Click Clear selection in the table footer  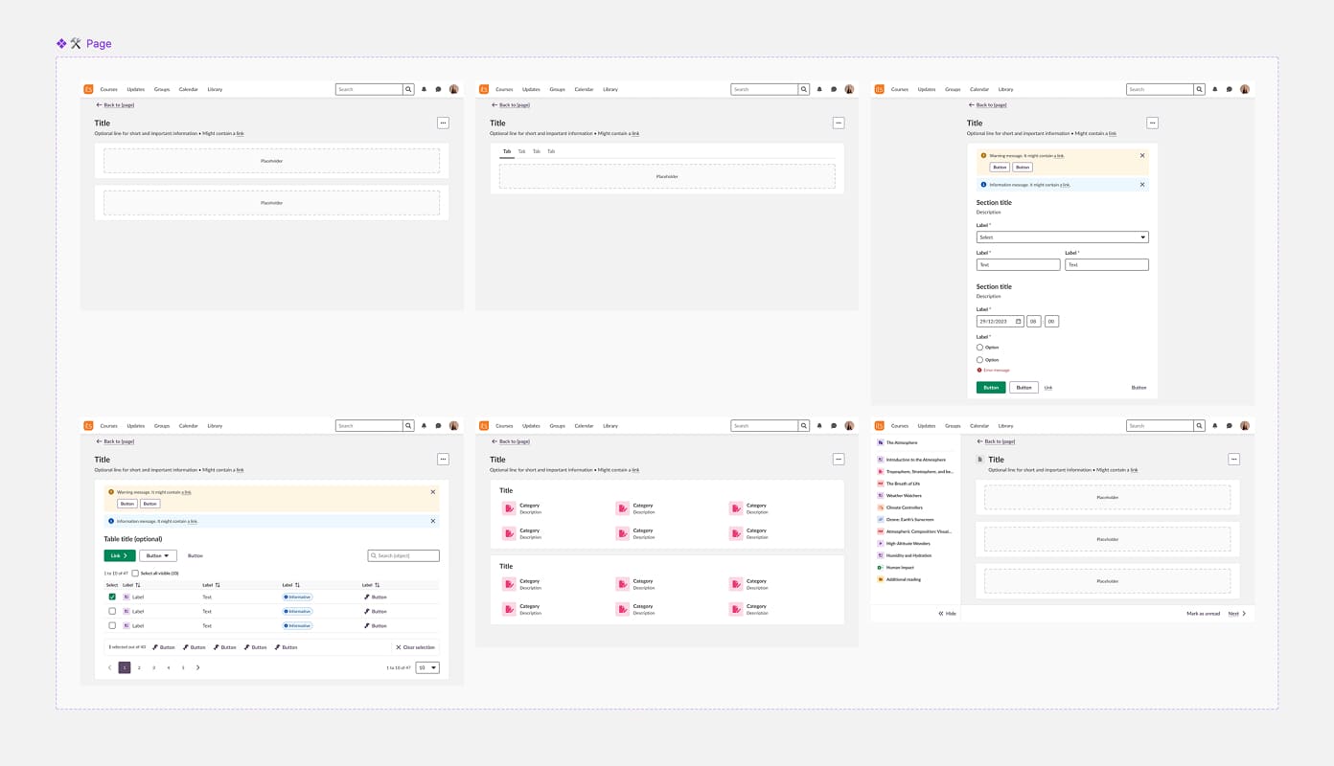tap(415, 647)
